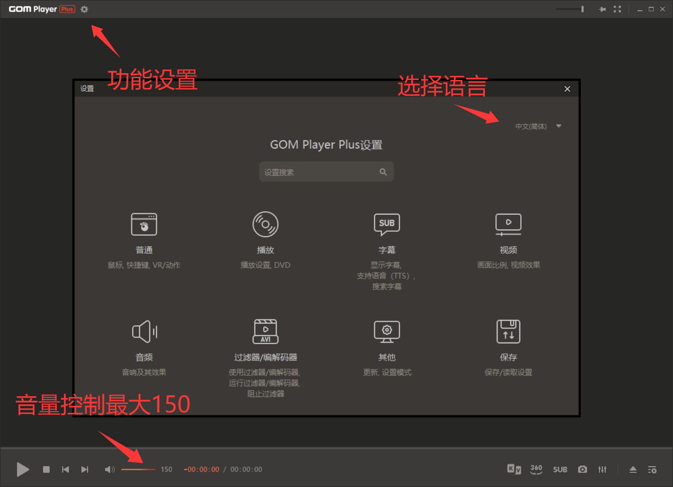Open the 中文(简体) language dropdown
The image size is (673, 487).
coord(538,126)
